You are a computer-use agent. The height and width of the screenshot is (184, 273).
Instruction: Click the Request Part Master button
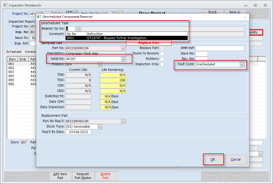[83, 176]
